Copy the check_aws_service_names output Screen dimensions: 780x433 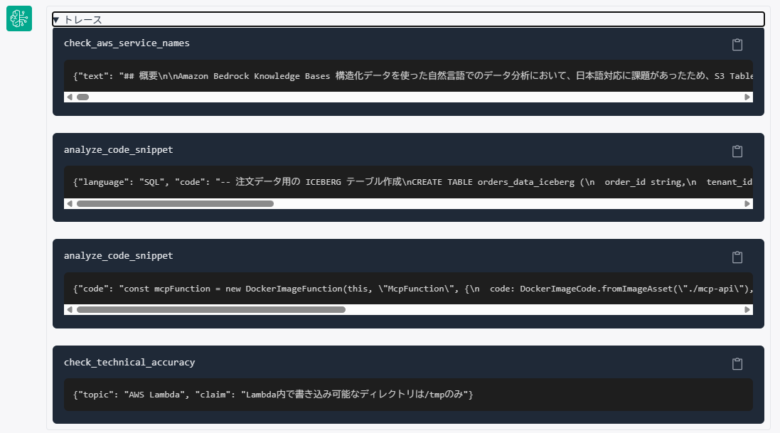coord(737,44)
